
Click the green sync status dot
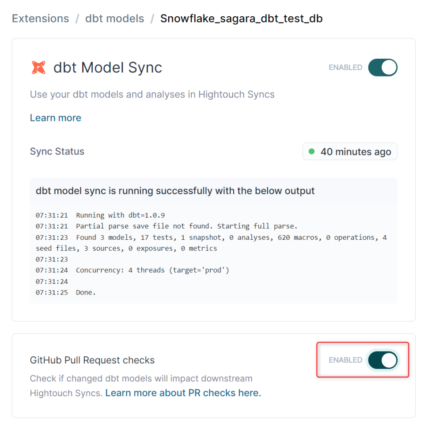(x=311, y=151)
